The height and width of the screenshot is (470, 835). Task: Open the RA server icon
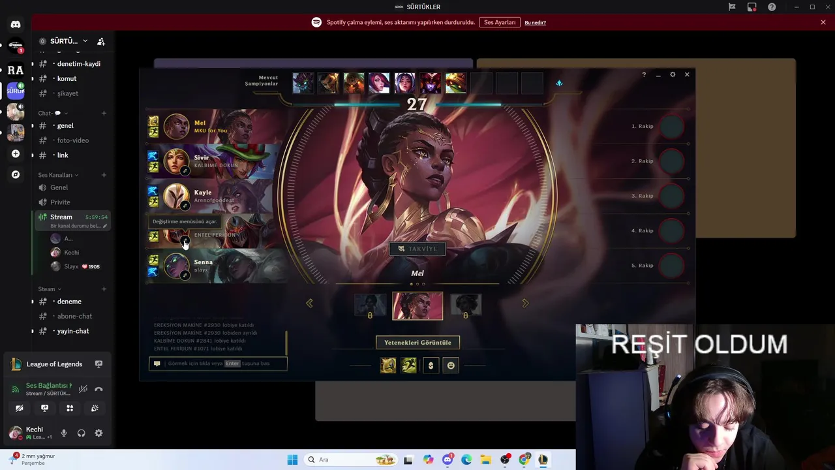click(x=16, y=70)
